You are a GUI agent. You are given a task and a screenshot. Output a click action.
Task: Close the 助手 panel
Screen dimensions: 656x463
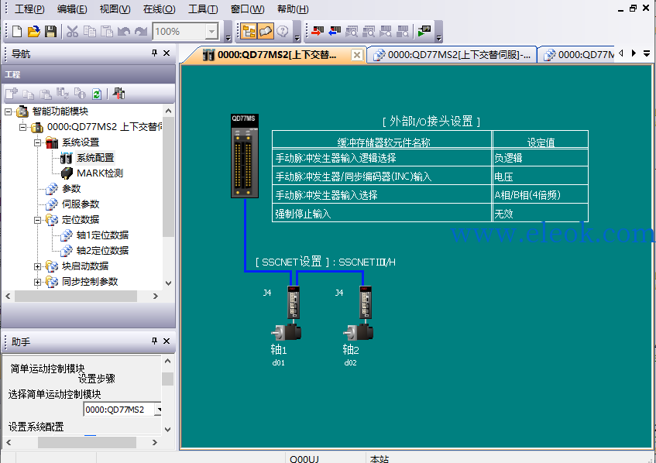(167, 341)
